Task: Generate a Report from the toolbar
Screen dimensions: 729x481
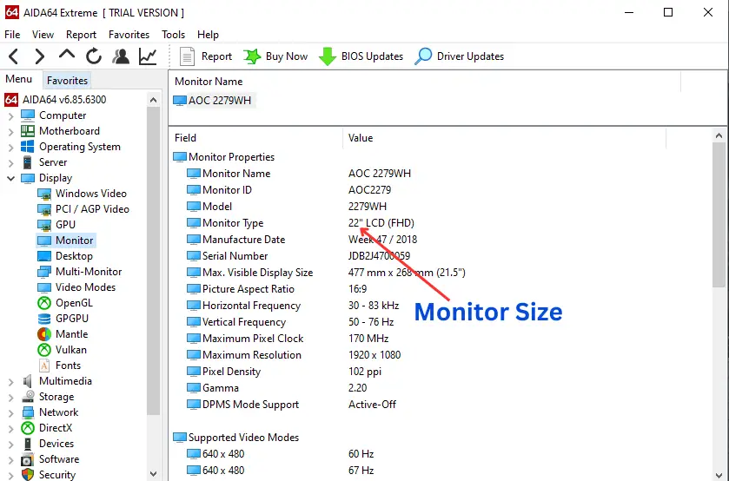Action: [206, 56]
